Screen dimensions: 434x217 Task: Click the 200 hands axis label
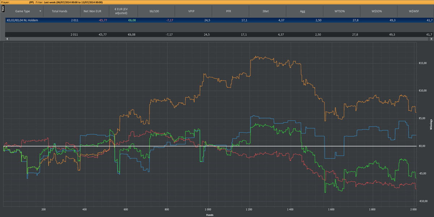(43, 209)
